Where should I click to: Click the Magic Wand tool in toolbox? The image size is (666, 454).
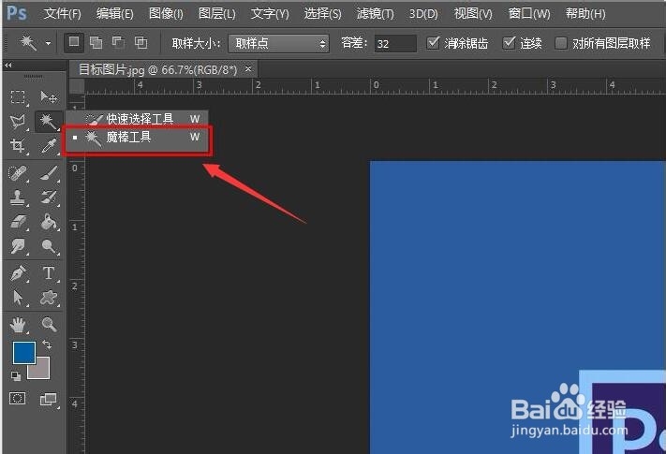click(48, 122)
